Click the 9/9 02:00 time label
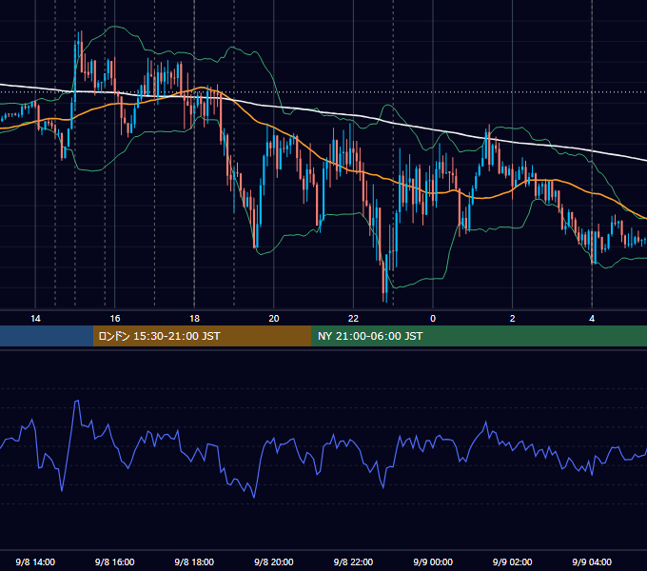This screenshot has width=647, height=571. (x=513, y=561)
